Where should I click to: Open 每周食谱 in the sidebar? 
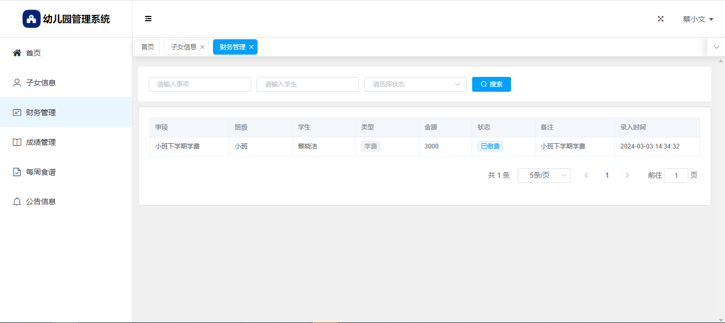[x=40, y=172]
